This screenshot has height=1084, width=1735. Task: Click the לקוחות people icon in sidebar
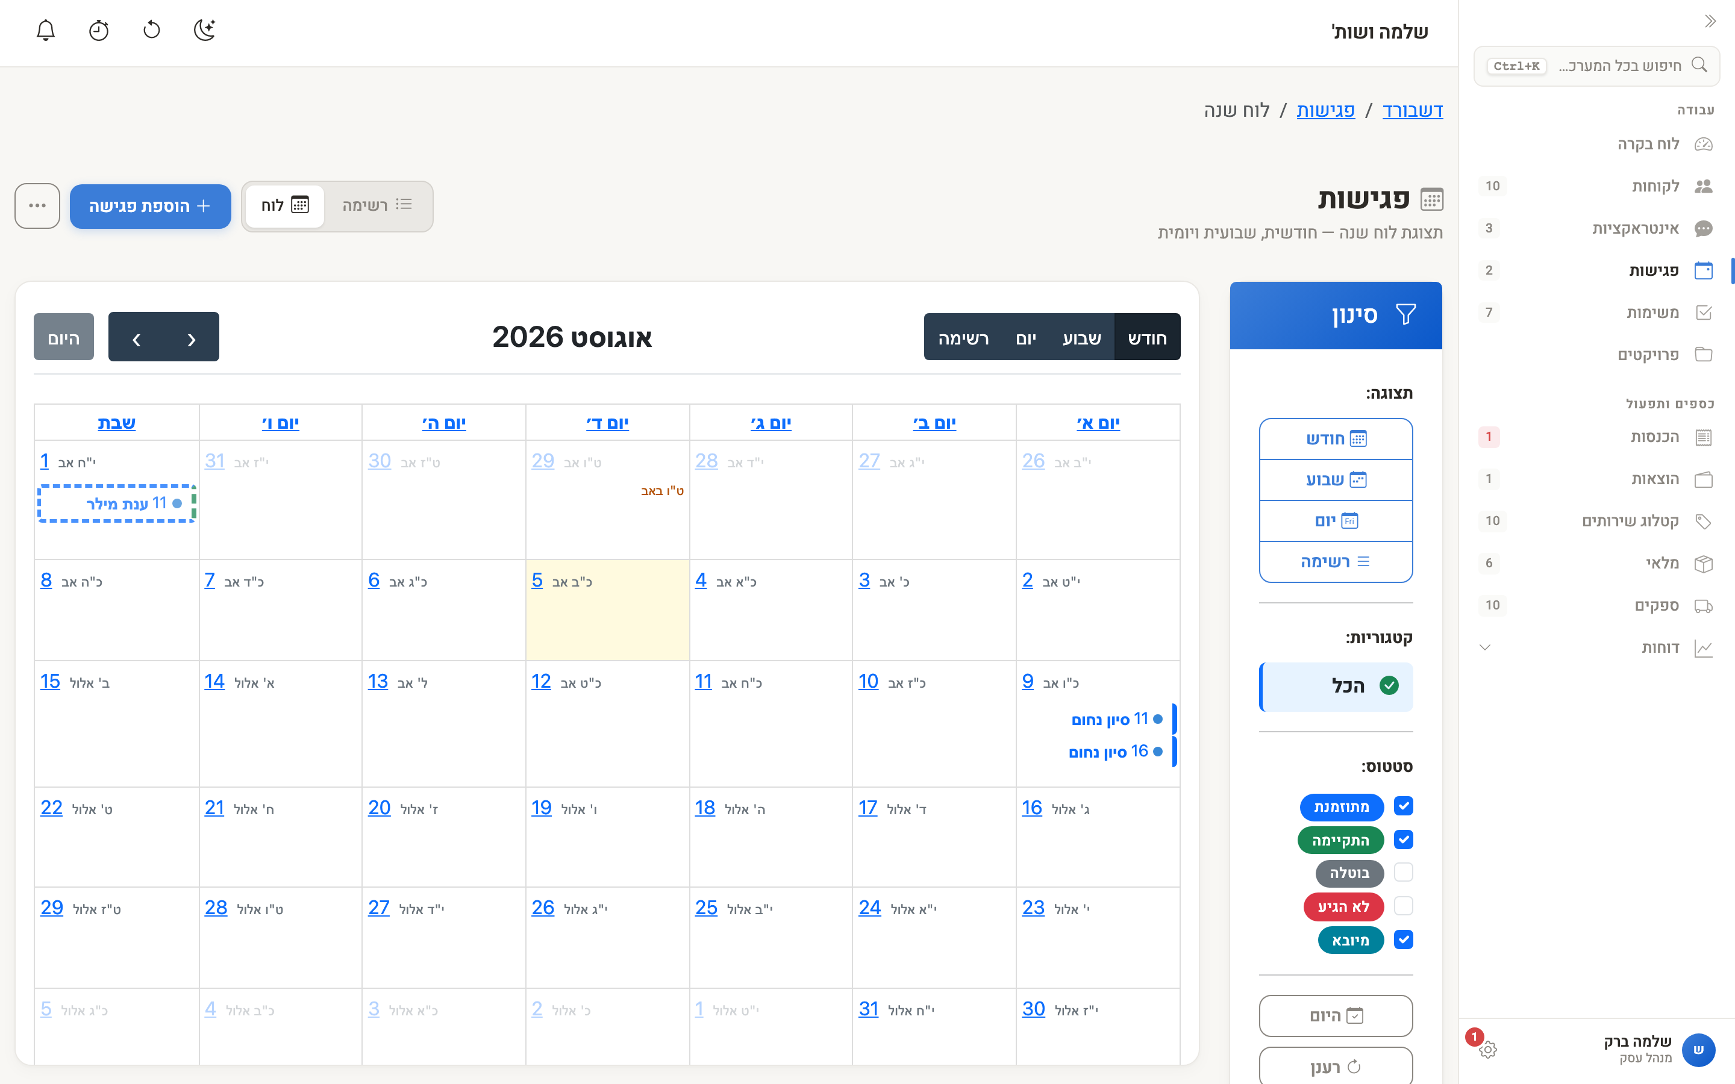[x=1704, y=187]
